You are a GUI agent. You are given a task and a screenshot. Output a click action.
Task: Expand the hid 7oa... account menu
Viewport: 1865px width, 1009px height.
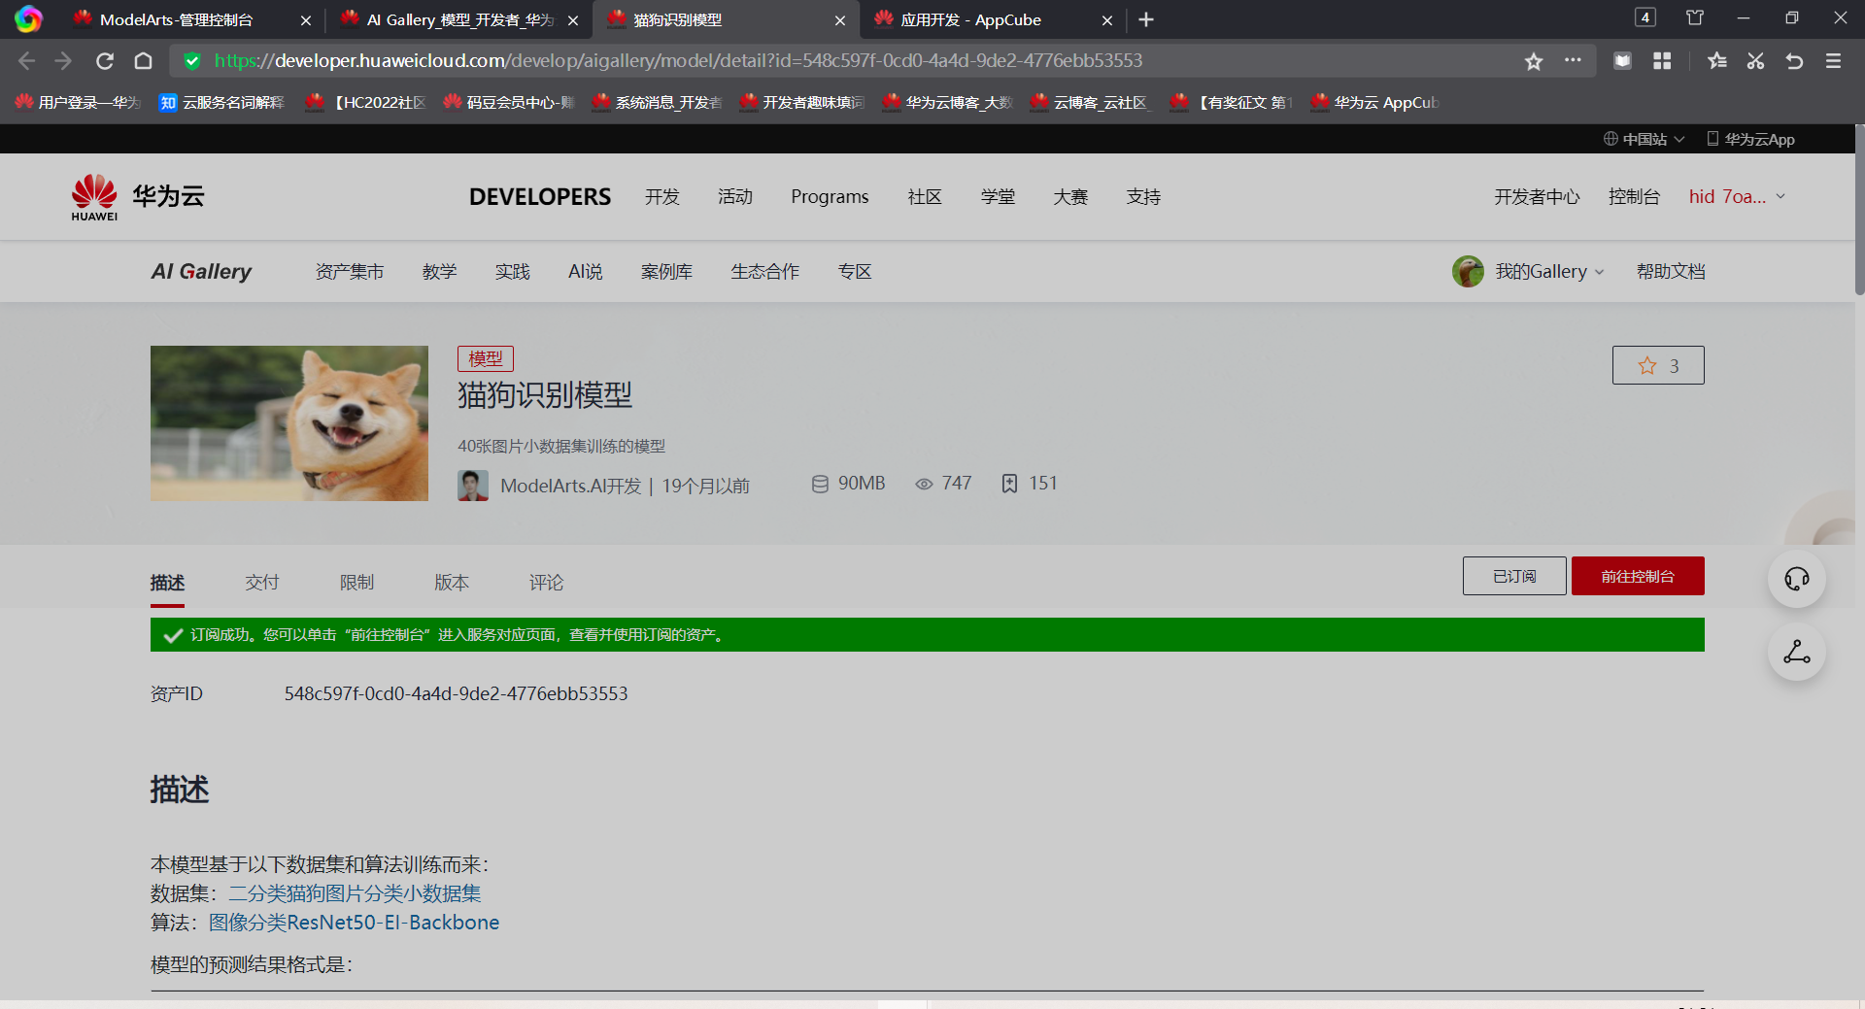(1737, 197)
